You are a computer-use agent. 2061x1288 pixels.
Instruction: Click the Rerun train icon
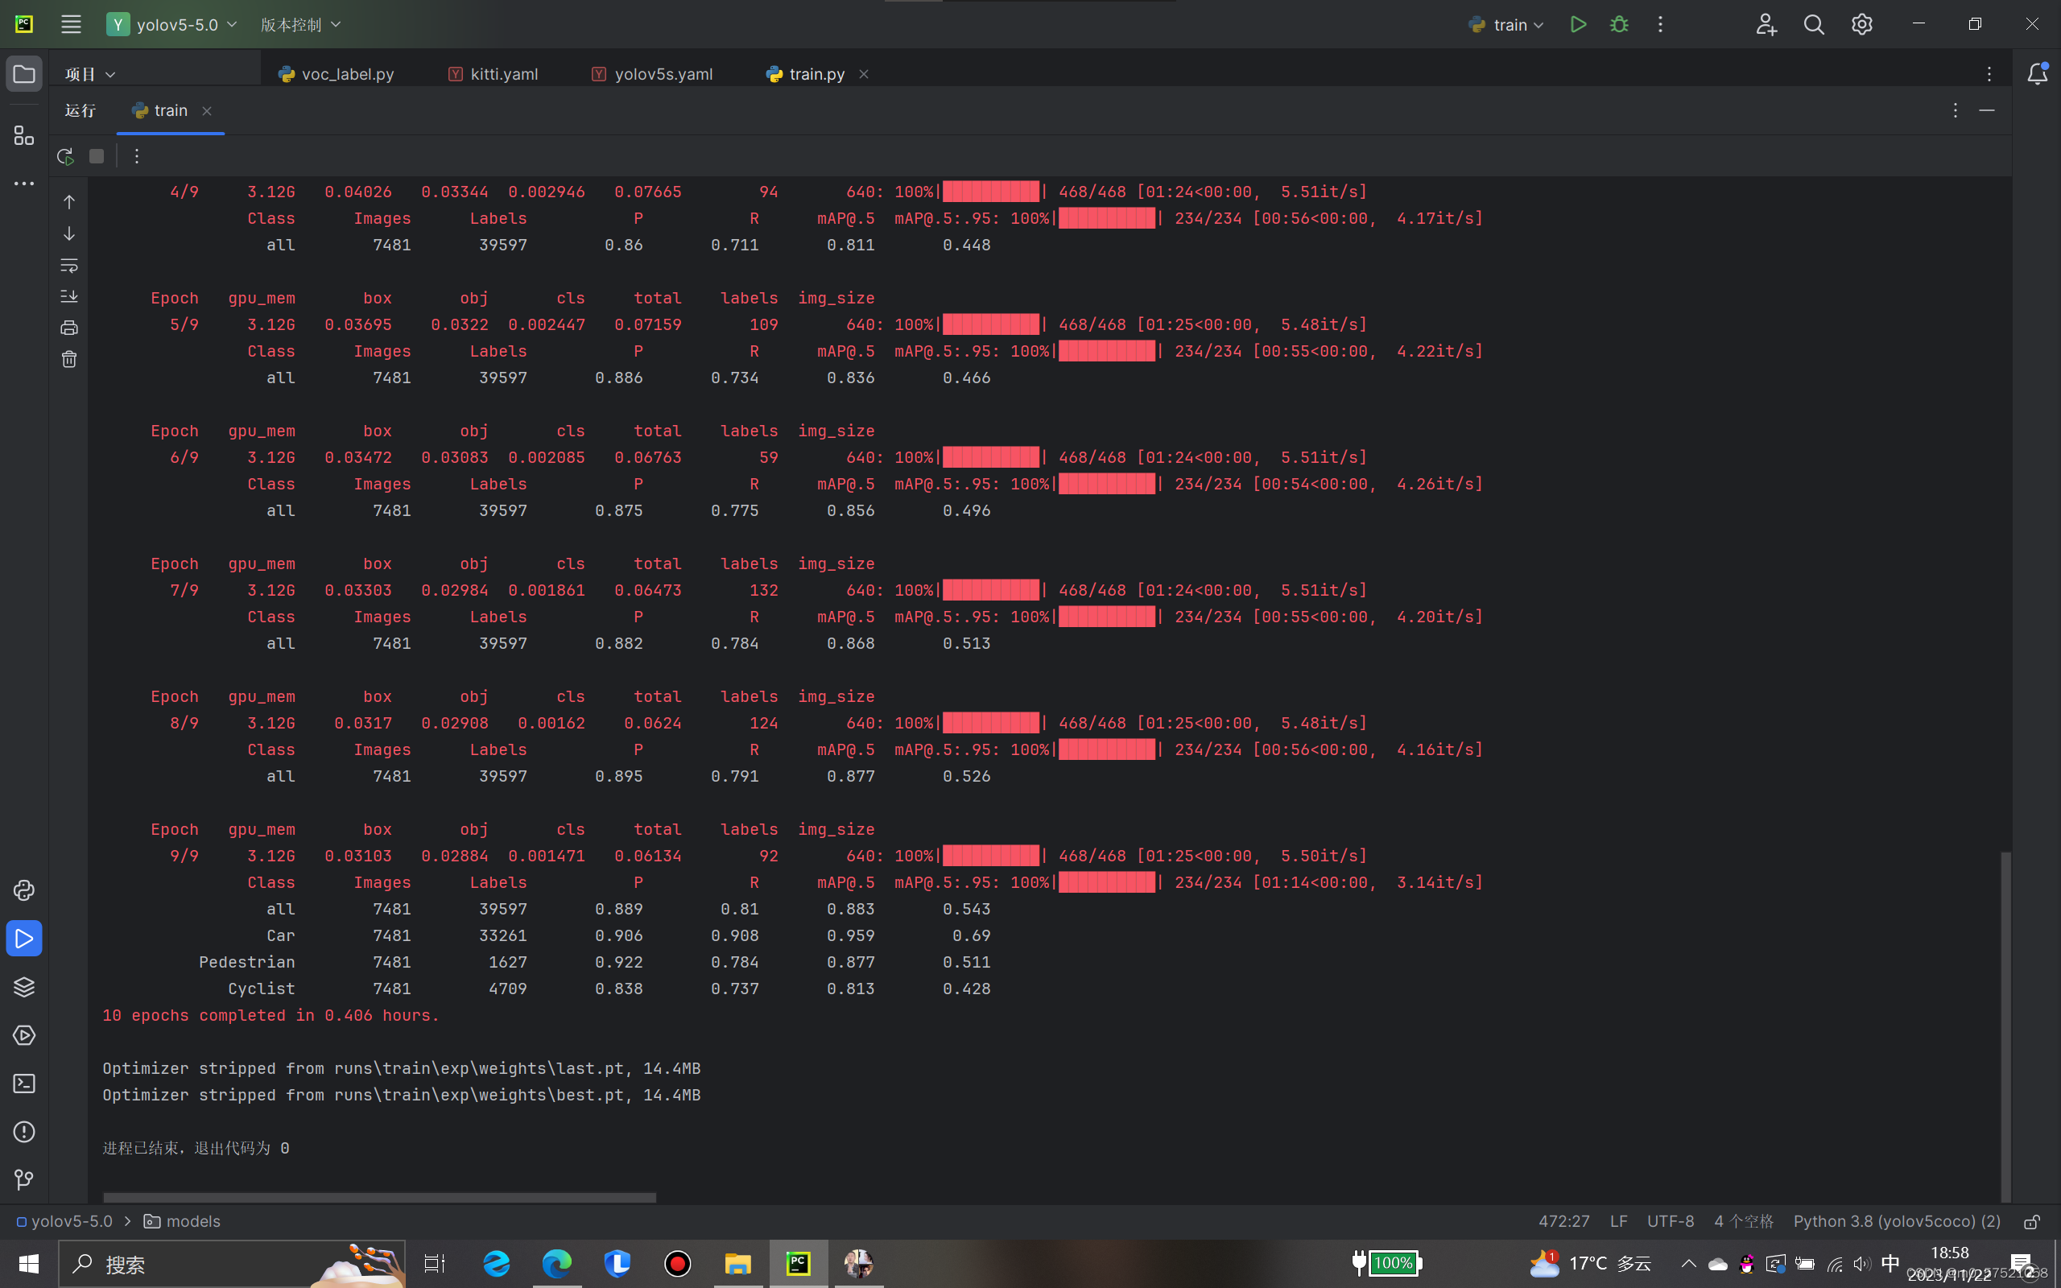65,157
